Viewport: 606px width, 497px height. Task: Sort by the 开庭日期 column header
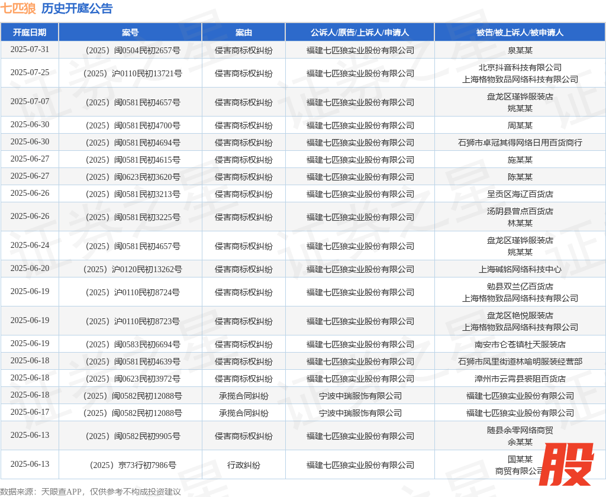pyautogui.click(x=30, y=33)
